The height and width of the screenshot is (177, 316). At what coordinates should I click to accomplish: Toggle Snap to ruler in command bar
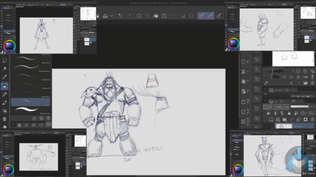tap(202, 16)
